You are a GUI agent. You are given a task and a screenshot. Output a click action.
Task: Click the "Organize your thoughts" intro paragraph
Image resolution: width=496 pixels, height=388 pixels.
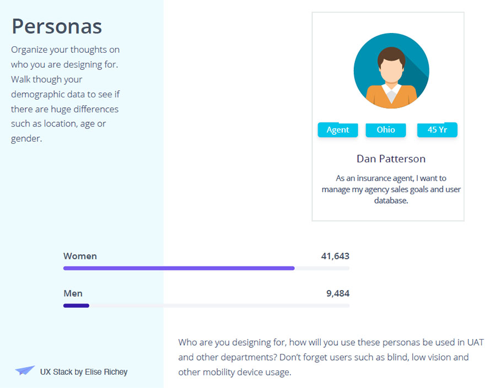[x=66, y=94]
